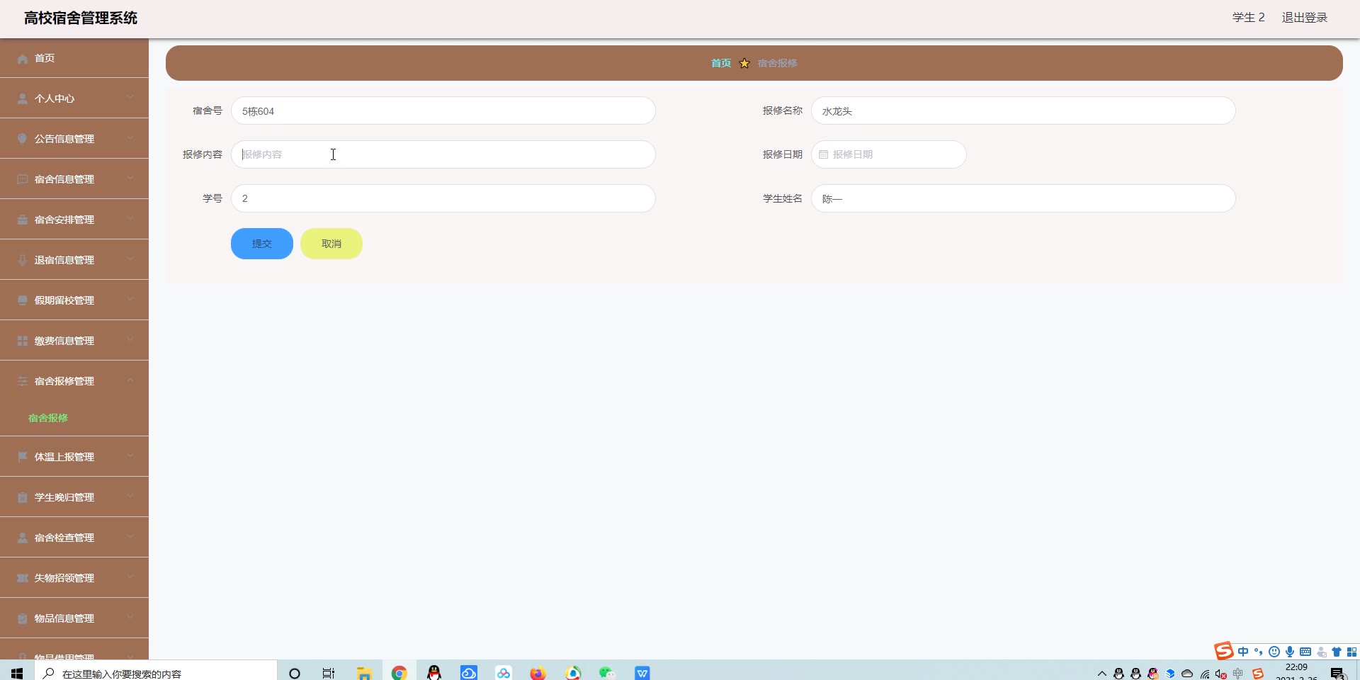Expand the 宿舍信息管理 chevron
The width and height of the screenshot is (1360, 680).
click(130, 178)
